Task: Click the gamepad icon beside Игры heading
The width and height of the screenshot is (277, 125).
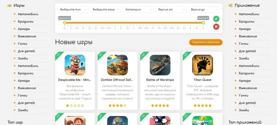Action: tap(9, 6)
